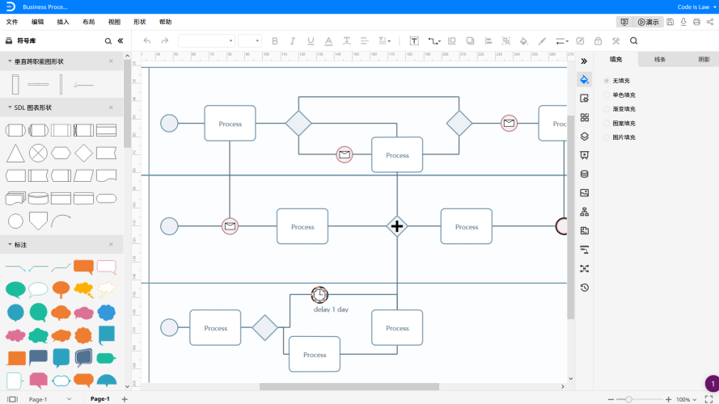Click the History clock icon in right sidebar
Screen dimensions: 719x404
point(584,288)
